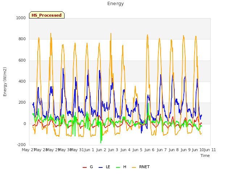Select the -200 y-axis tick label

[x=21, y=145]
